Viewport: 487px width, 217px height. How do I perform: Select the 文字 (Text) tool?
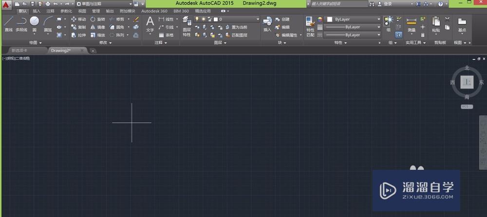tap(150, 24)
